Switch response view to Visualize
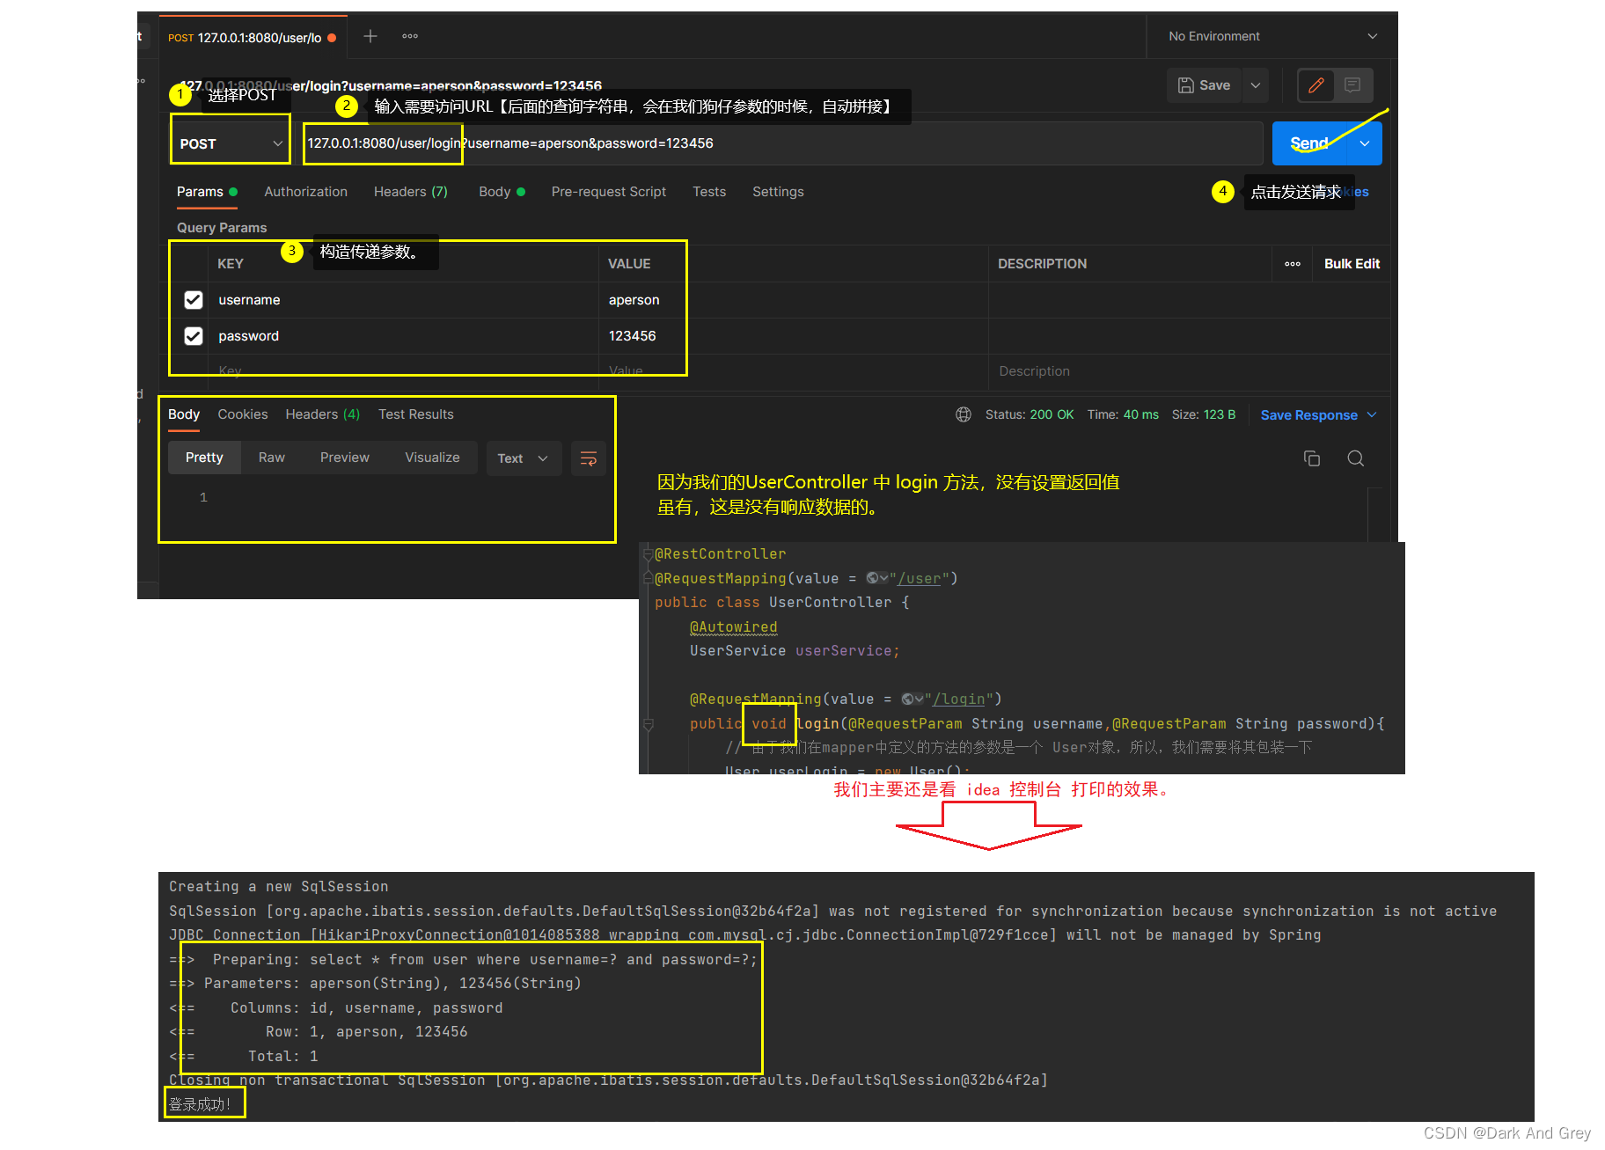Image resolution: width=1605 pixels, height=1150 pixels. click(432, 458)
